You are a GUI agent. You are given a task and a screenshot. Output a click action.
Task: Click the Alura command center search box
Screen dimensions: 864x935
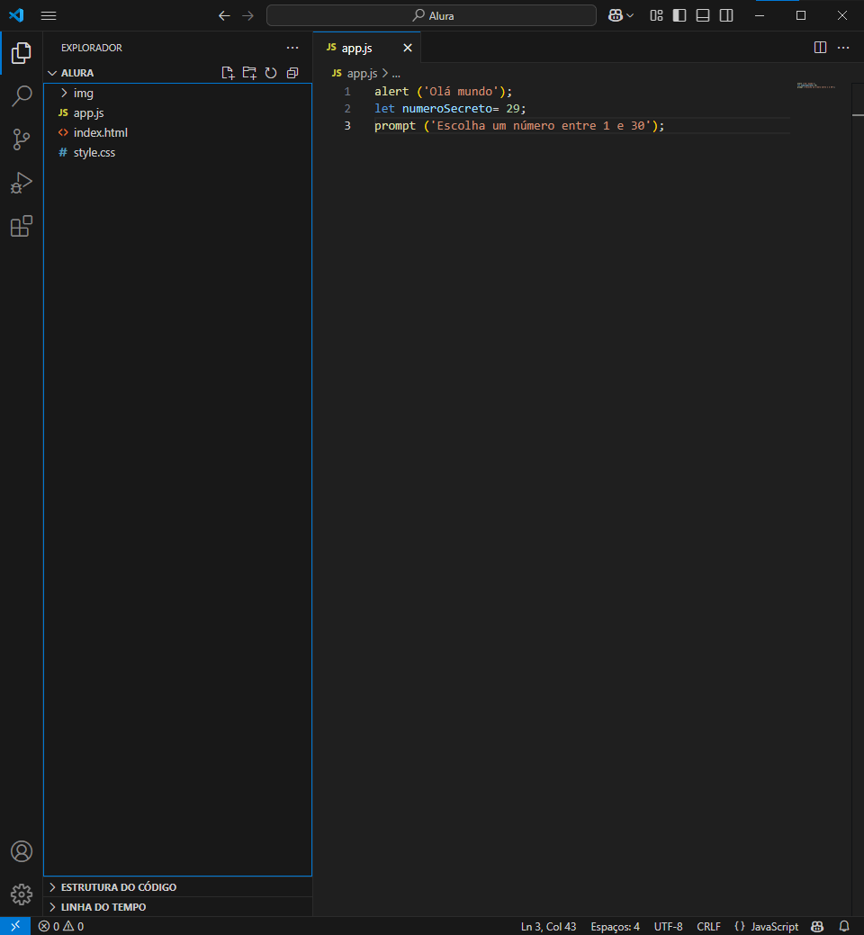pyautogui.click(x=431, y=15)
